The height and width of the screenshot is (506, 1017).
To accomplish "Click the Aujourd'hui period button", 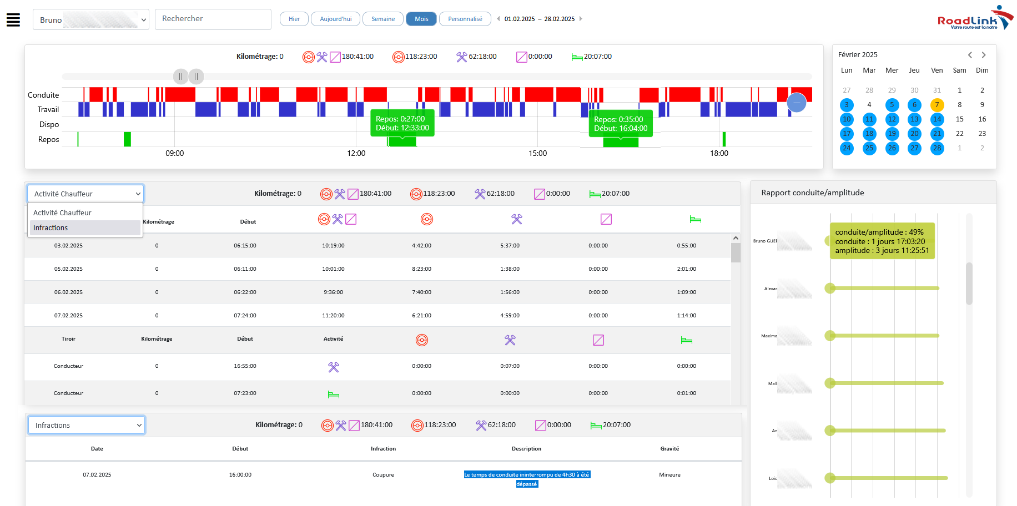I will pyautogui.click(x=335, y=19).
